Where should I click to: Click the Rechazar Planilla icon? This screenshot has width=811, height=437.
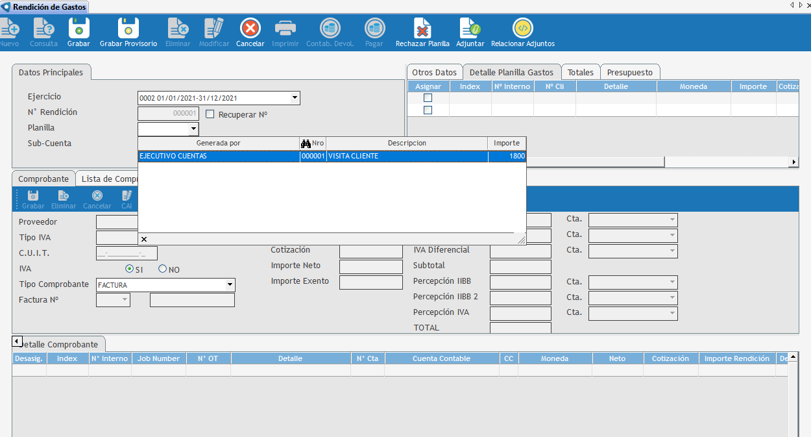pyautogui.click(x=422, y=29)
